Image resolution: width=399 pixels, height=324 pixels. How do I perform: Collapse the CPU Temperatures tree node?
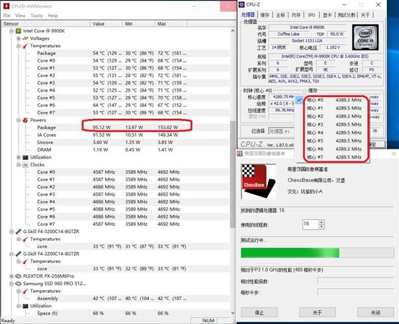[x=18, y=46]
